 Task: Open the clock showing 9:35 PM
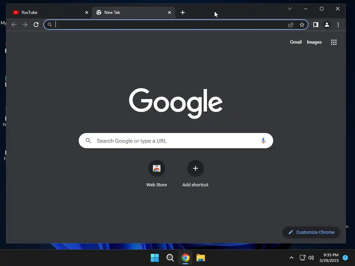(x=329, y=258)
